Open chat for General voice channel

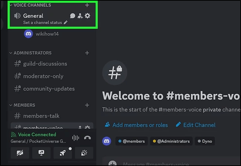[72, 16]
